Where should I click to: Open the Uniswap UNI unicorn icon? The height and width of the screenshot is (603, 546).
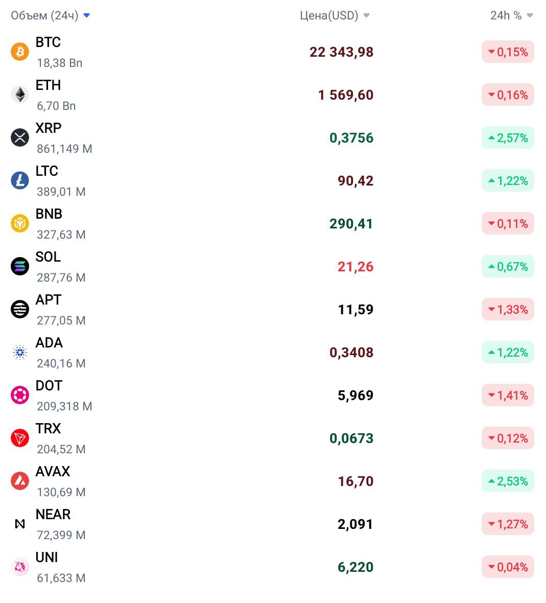(x=20, y=567)
